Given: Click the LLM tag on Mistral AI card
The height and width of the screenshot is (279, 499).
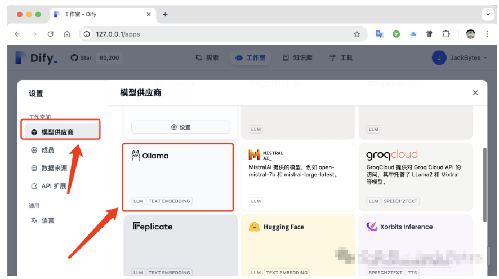Looking at the screenshot, I should 256,201.
